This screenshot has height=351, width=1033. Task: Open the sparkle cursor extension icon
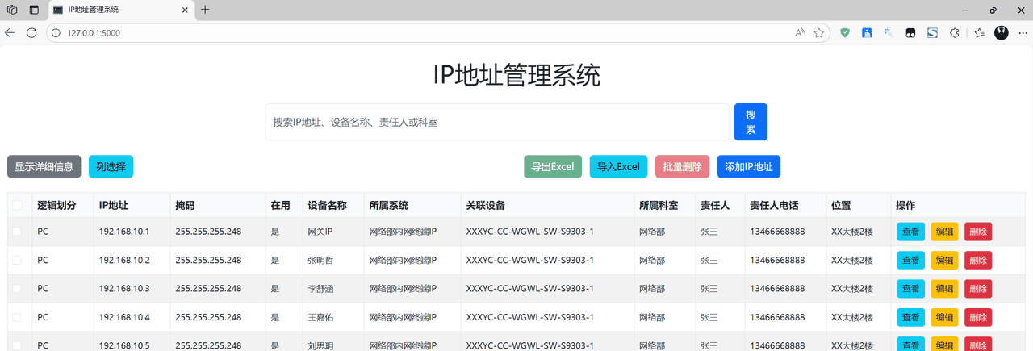889,33
